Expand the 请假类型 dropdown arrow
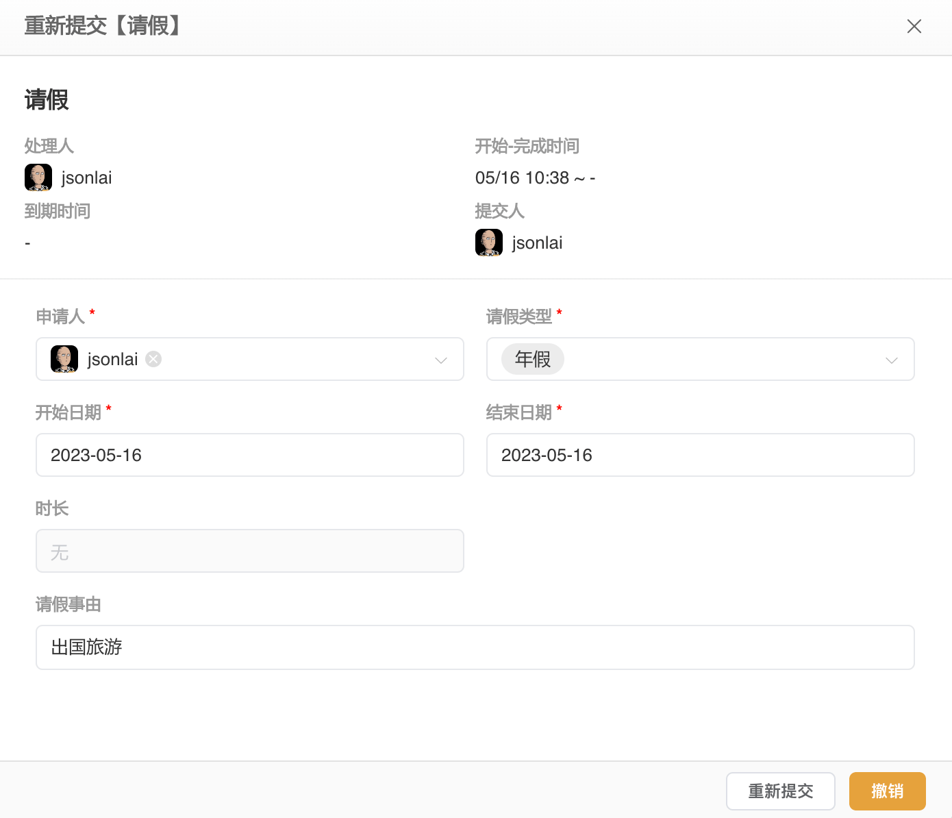The height and width of the screenshot is (818, 952). pyautogui.click(x=891, y=360)
